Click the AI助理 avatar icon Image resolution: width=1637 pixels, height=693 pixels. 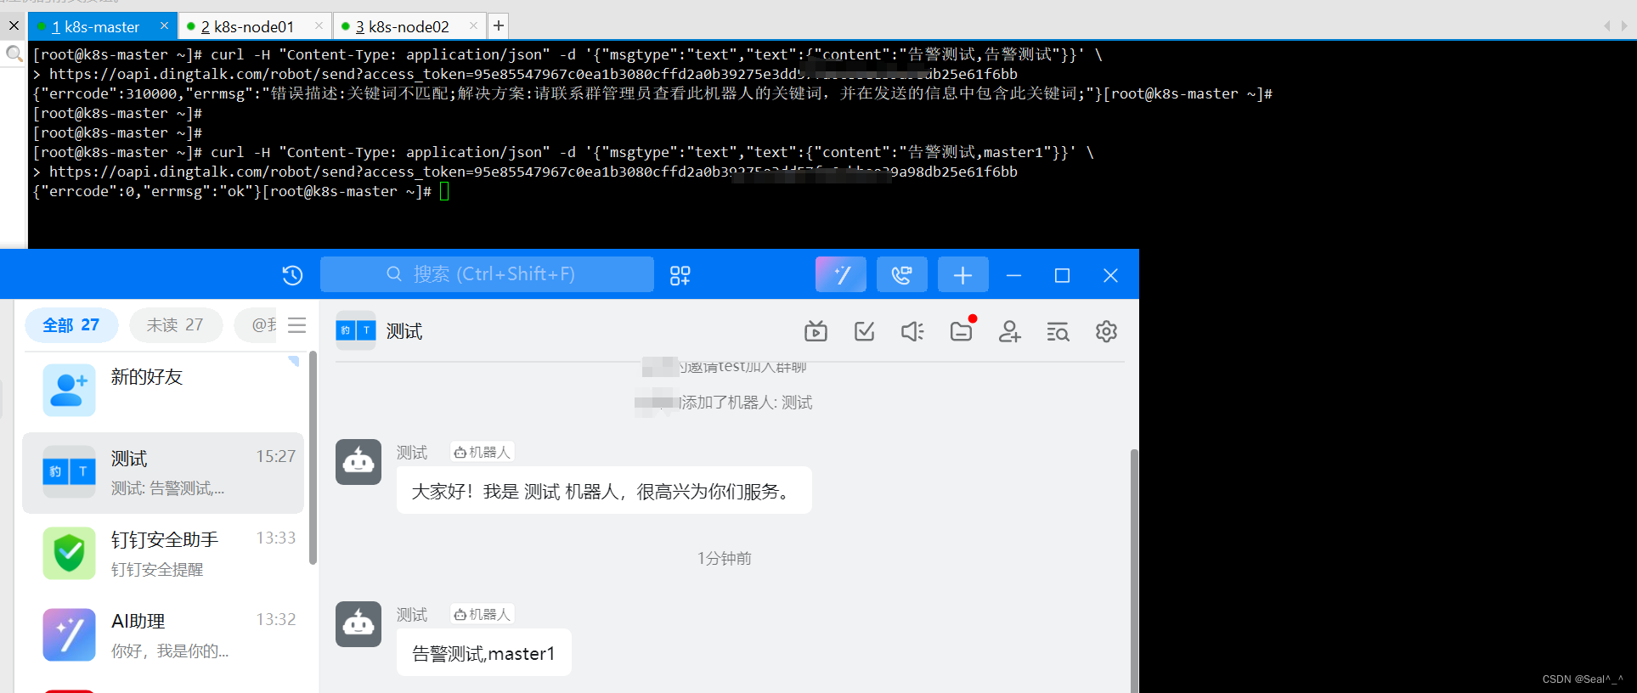pyautogui.click(x=69, y=634)
